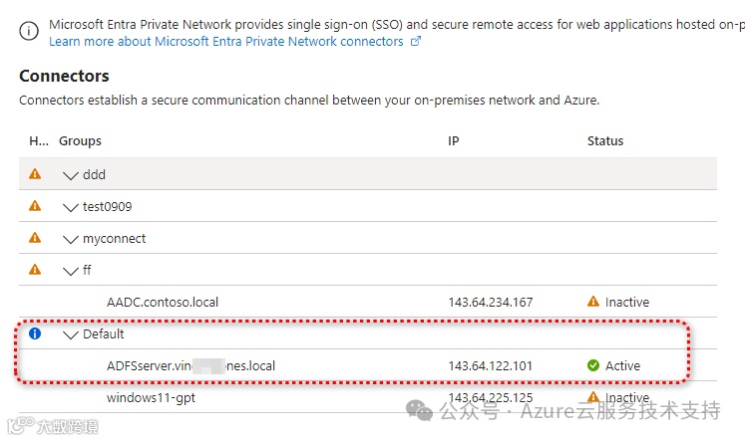
Task: Click the external link icon after Learn more
Action: (x=416, y=42)
